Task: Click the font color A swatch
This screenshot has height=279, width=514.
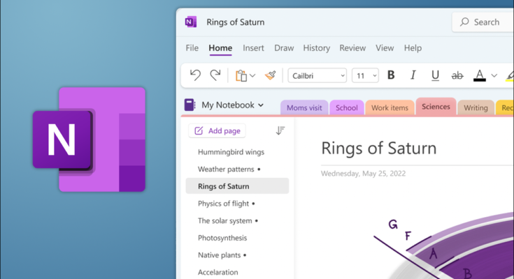Action: [480, 75]
